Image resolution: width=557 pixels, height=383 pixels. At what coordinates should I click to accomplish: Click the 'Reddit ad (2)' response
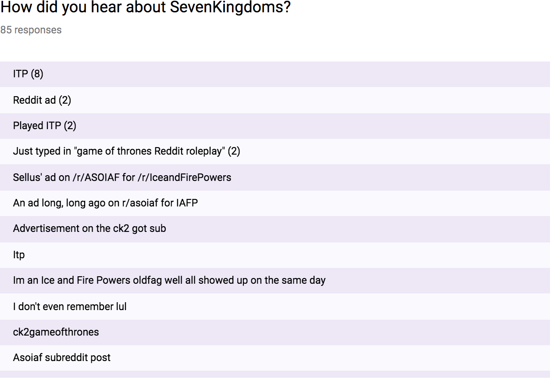tap(275, 100)
